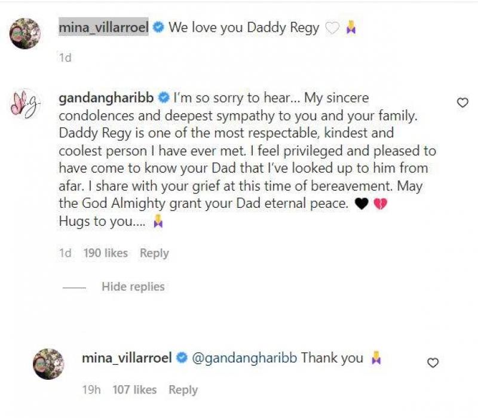Open mina_villarroel username in top comment
The image size is (478, 418).
coord(103,27)
